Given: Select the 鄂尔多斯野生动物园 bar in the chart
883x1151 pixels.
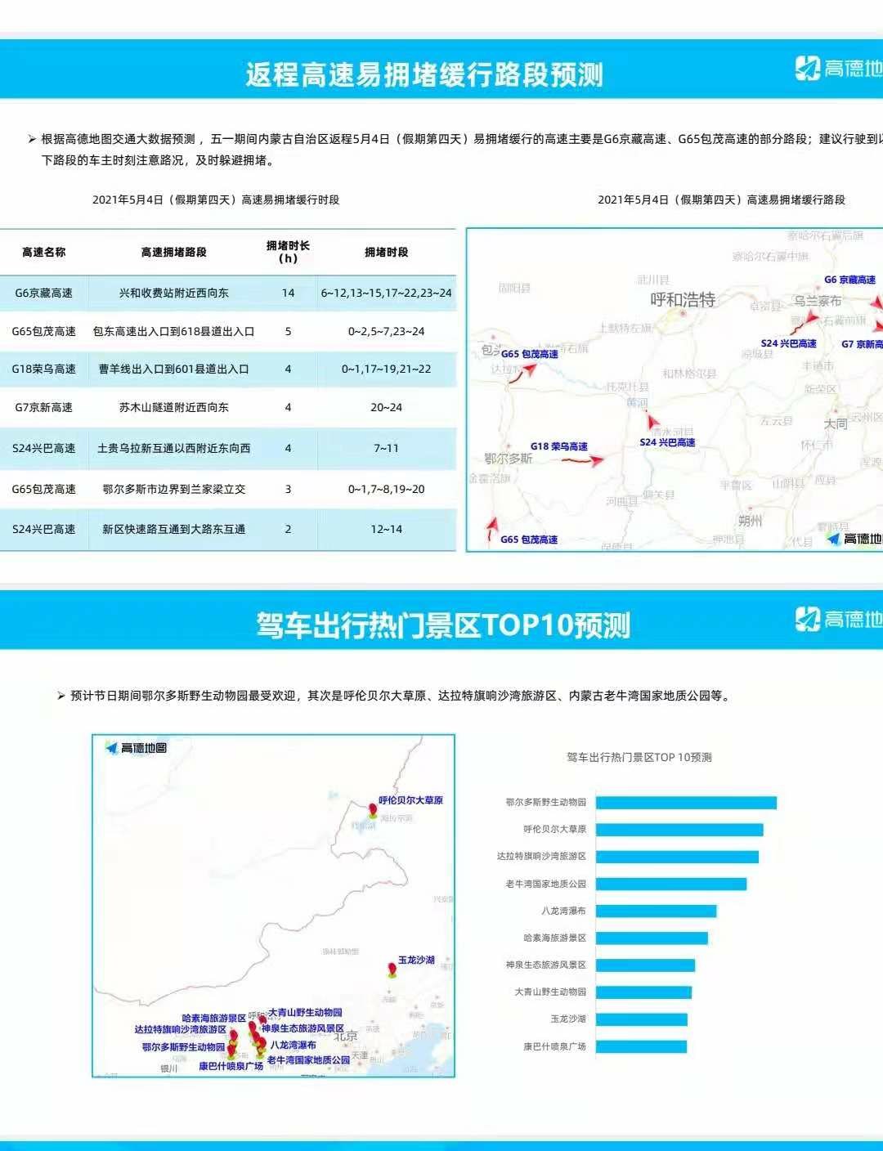Looking at the screenshot, I should tap(685, 803).
